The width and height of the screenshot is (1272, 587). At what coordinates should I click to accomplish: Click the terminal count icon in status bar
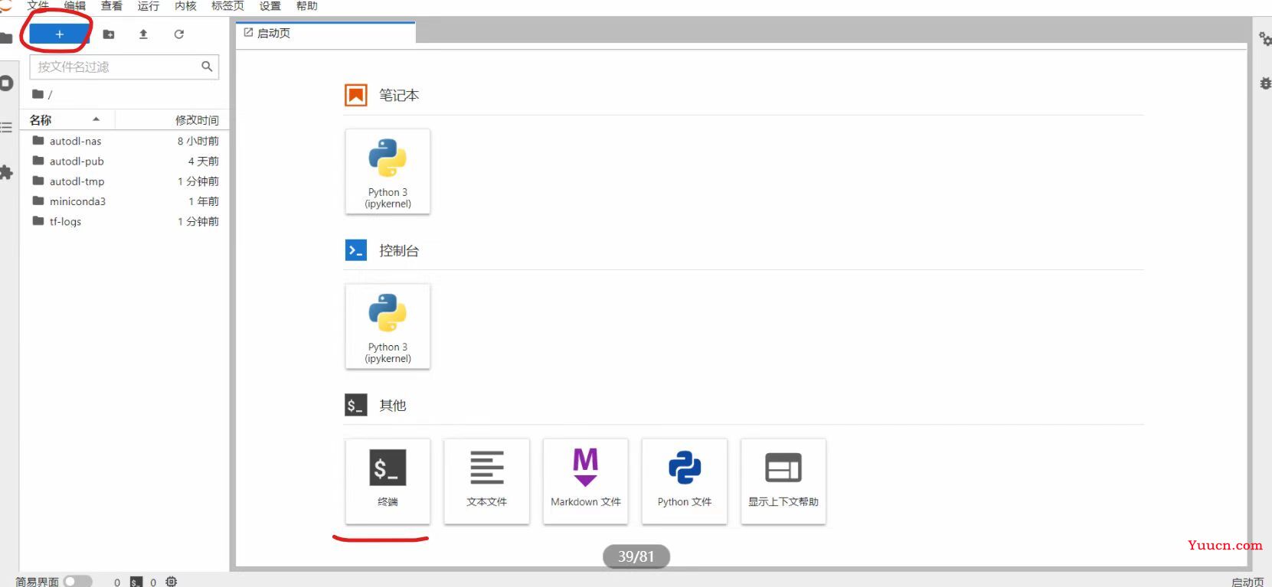pos(136,582)
